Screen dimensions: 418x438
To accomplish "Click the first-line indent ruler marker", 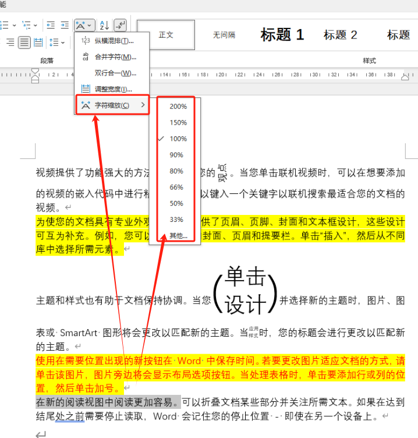I will pyautogui.click(x=35, y=71).
